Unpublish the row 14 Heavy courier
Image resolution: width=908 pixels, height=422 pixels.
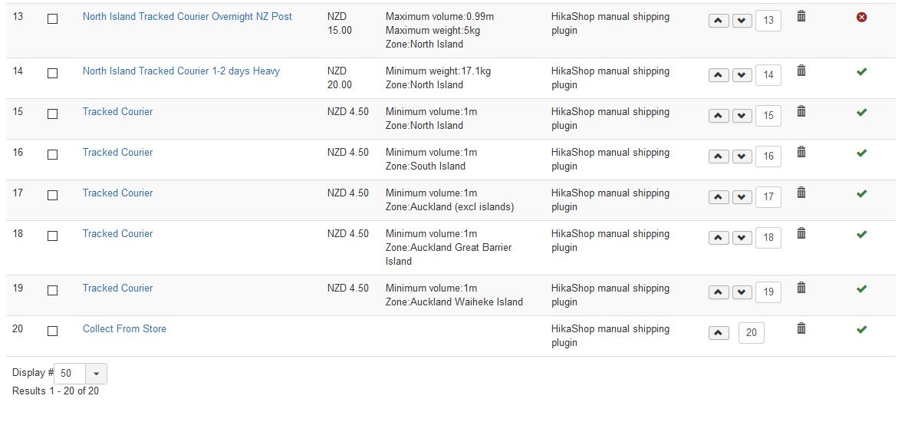point(861,71)
